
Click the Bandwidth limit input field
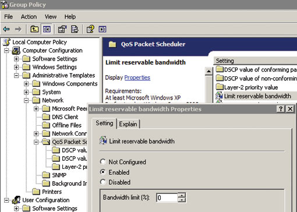pos(167,197)
